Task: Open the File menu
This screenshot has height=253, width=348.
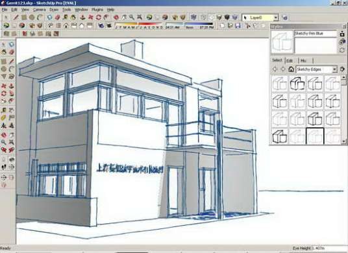Action: [5, 10]
